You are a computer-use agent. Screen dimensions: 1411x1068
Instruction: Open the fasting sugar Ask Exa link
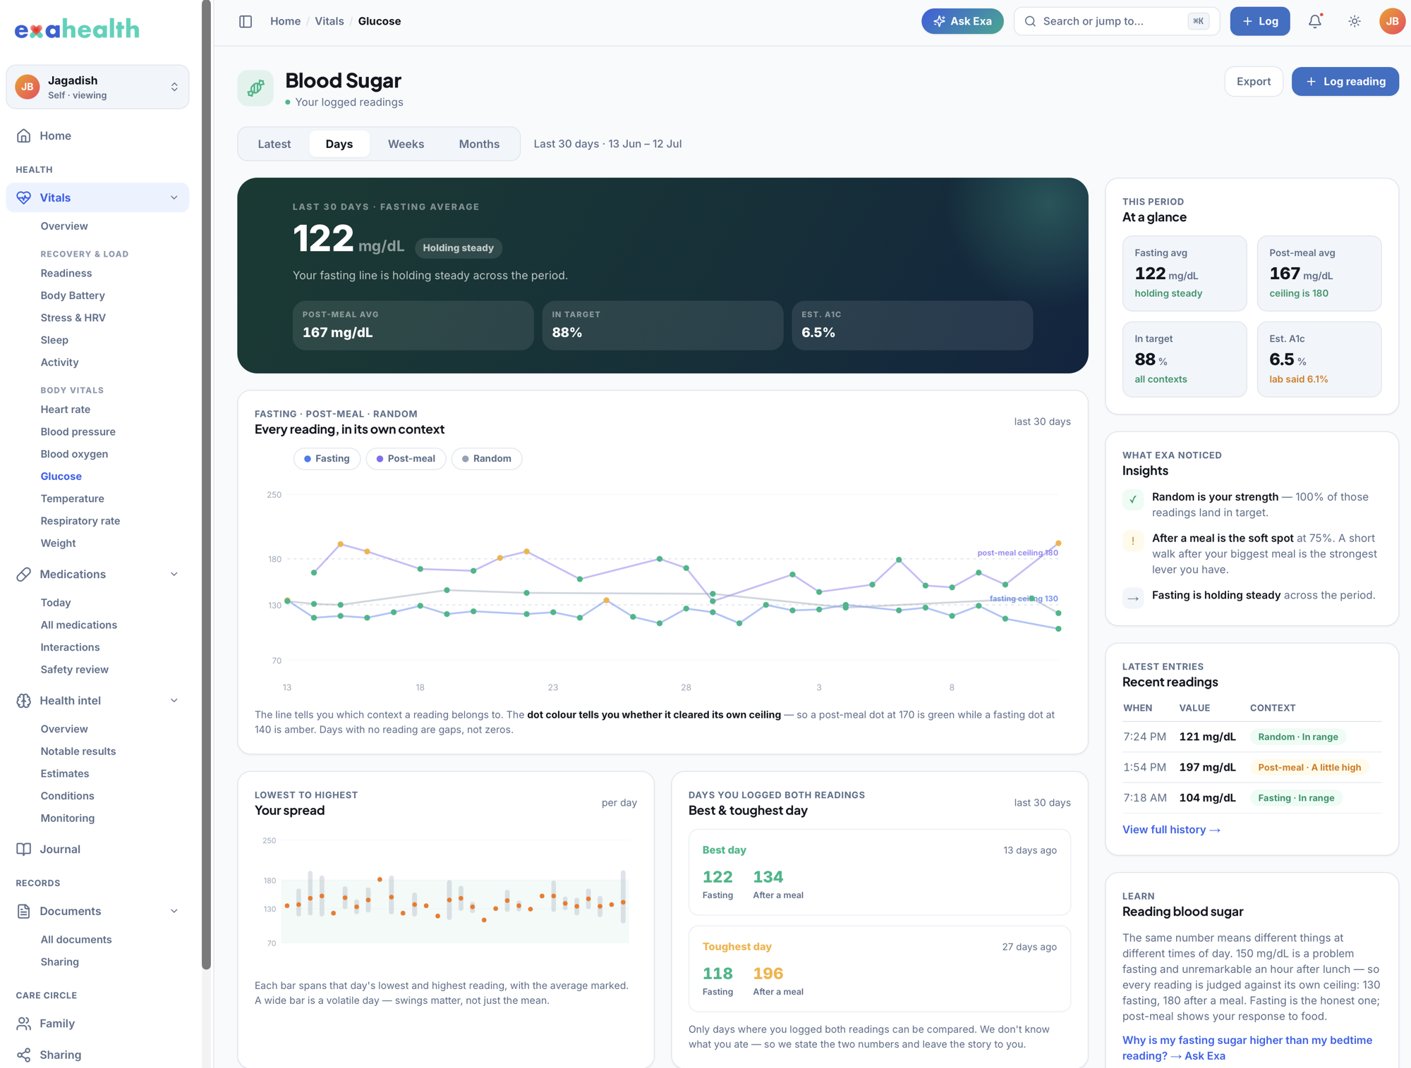coord(1247,1048)
